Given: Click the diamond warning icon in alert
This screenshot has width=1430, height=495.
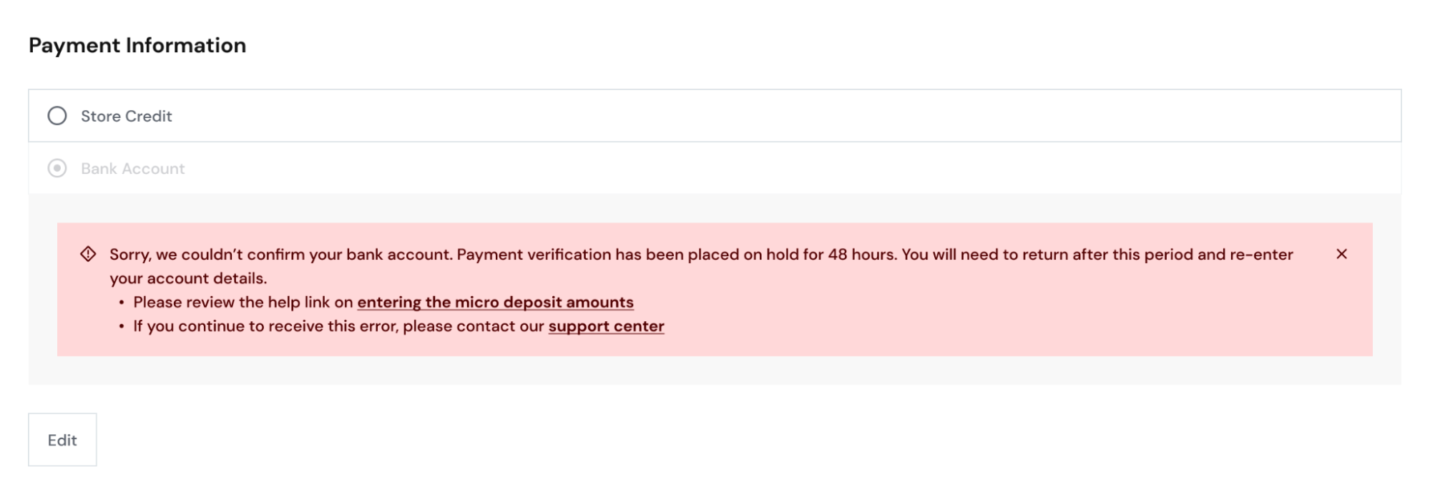Looking at the screenshot, I should coord(88,254).
